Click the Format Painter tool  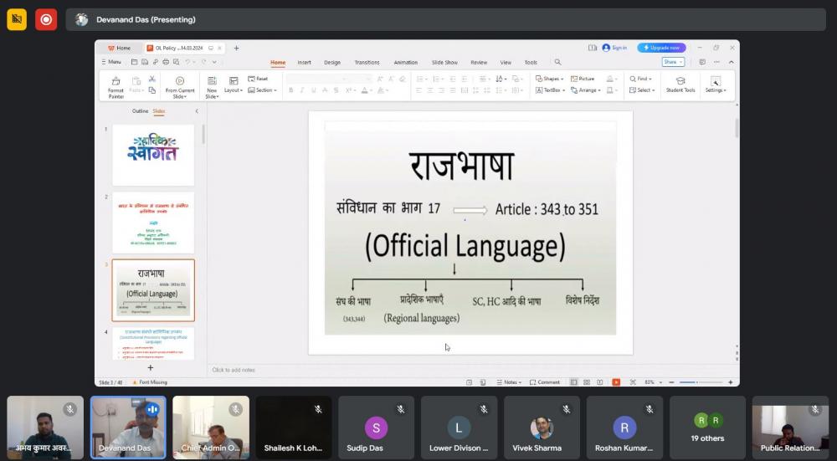pos(116,85)
